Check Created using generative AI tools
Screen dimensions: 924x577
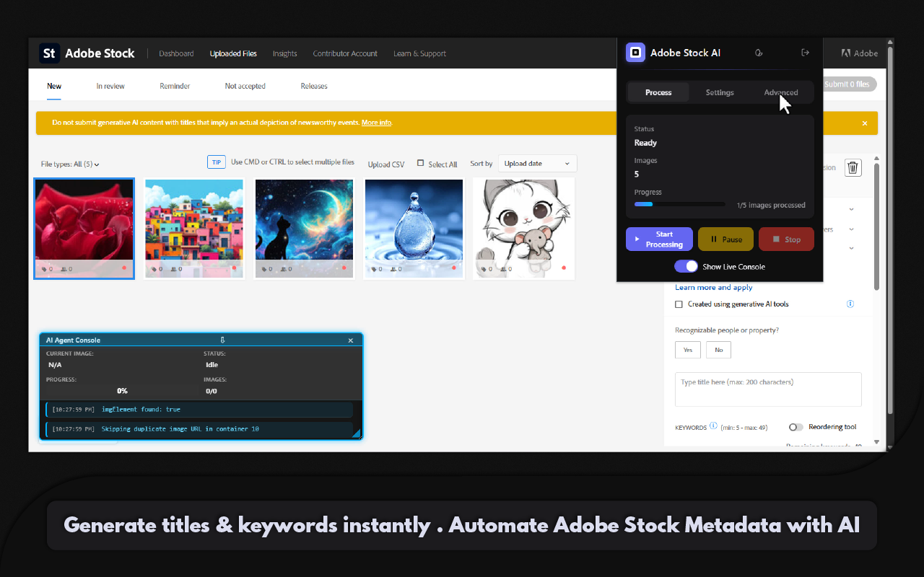tap(679, 304)
